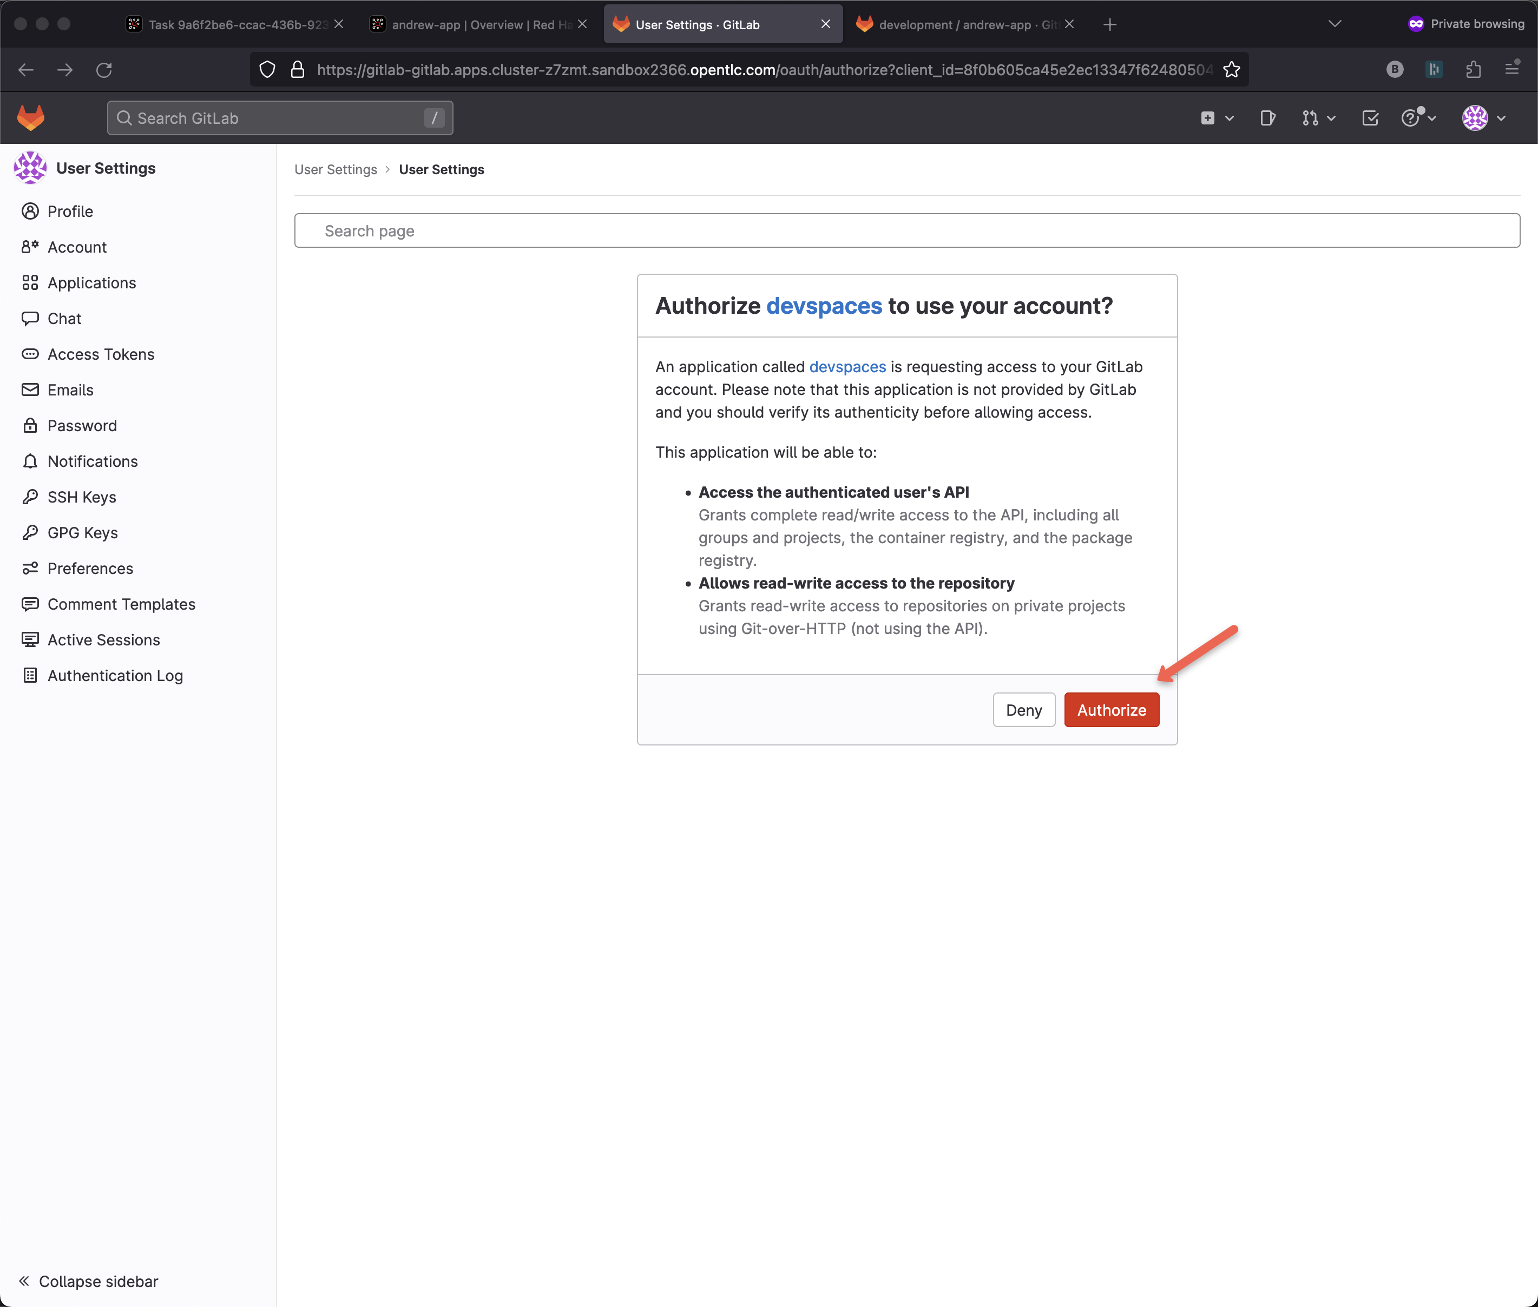Viewport: 1538px width, 1307px height.
Task: Open Access Tokens settings
Action: point(101,354)
